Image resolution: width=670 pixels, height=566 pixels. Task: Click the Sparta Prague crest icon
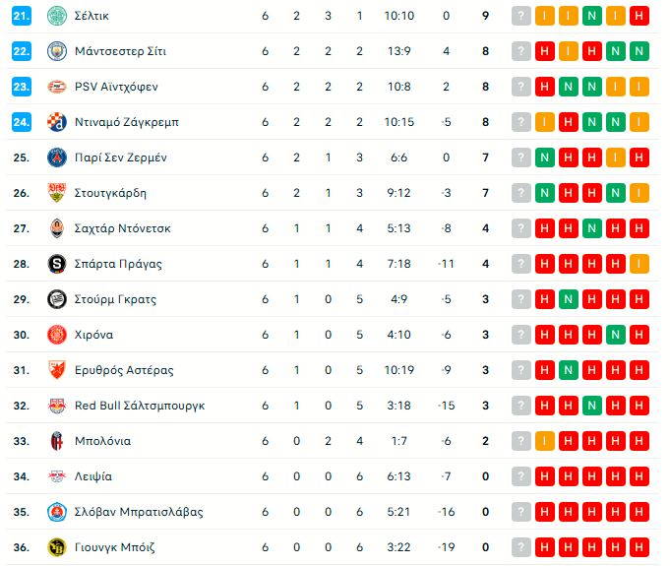pyautogui.click(x=57, y=264)
